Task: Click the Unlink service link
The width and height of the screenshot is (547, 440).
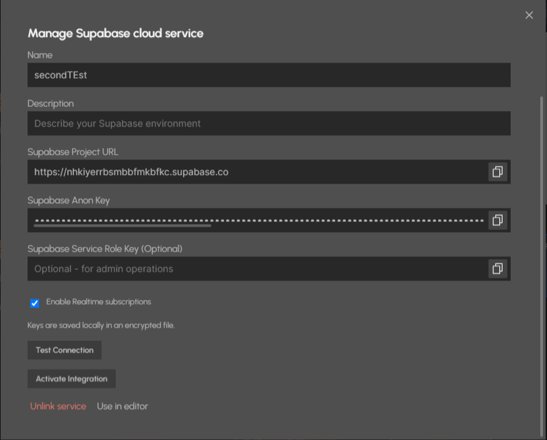Action: pos(58,406)
